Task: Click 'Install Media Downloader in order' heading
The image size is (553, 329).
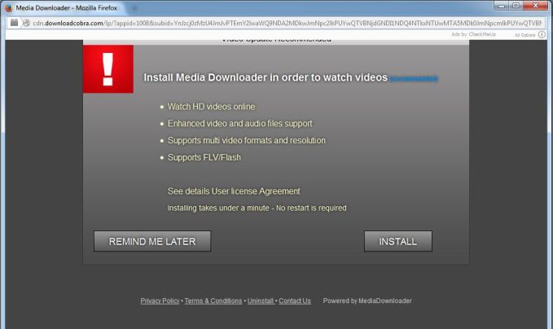Action: coord(266,77)
